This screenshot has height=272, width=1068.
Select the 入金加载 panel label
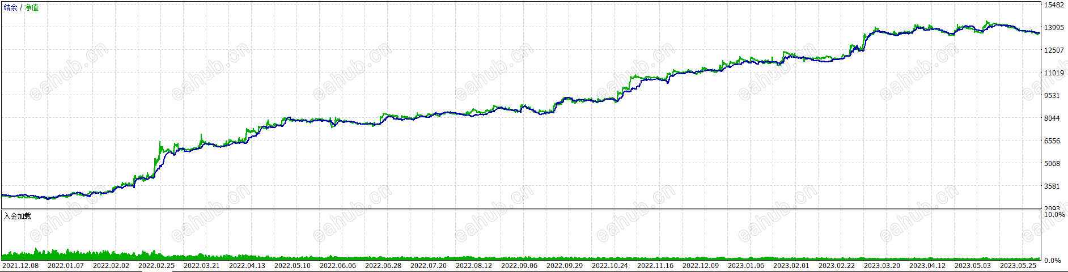(x=18, y=216)
